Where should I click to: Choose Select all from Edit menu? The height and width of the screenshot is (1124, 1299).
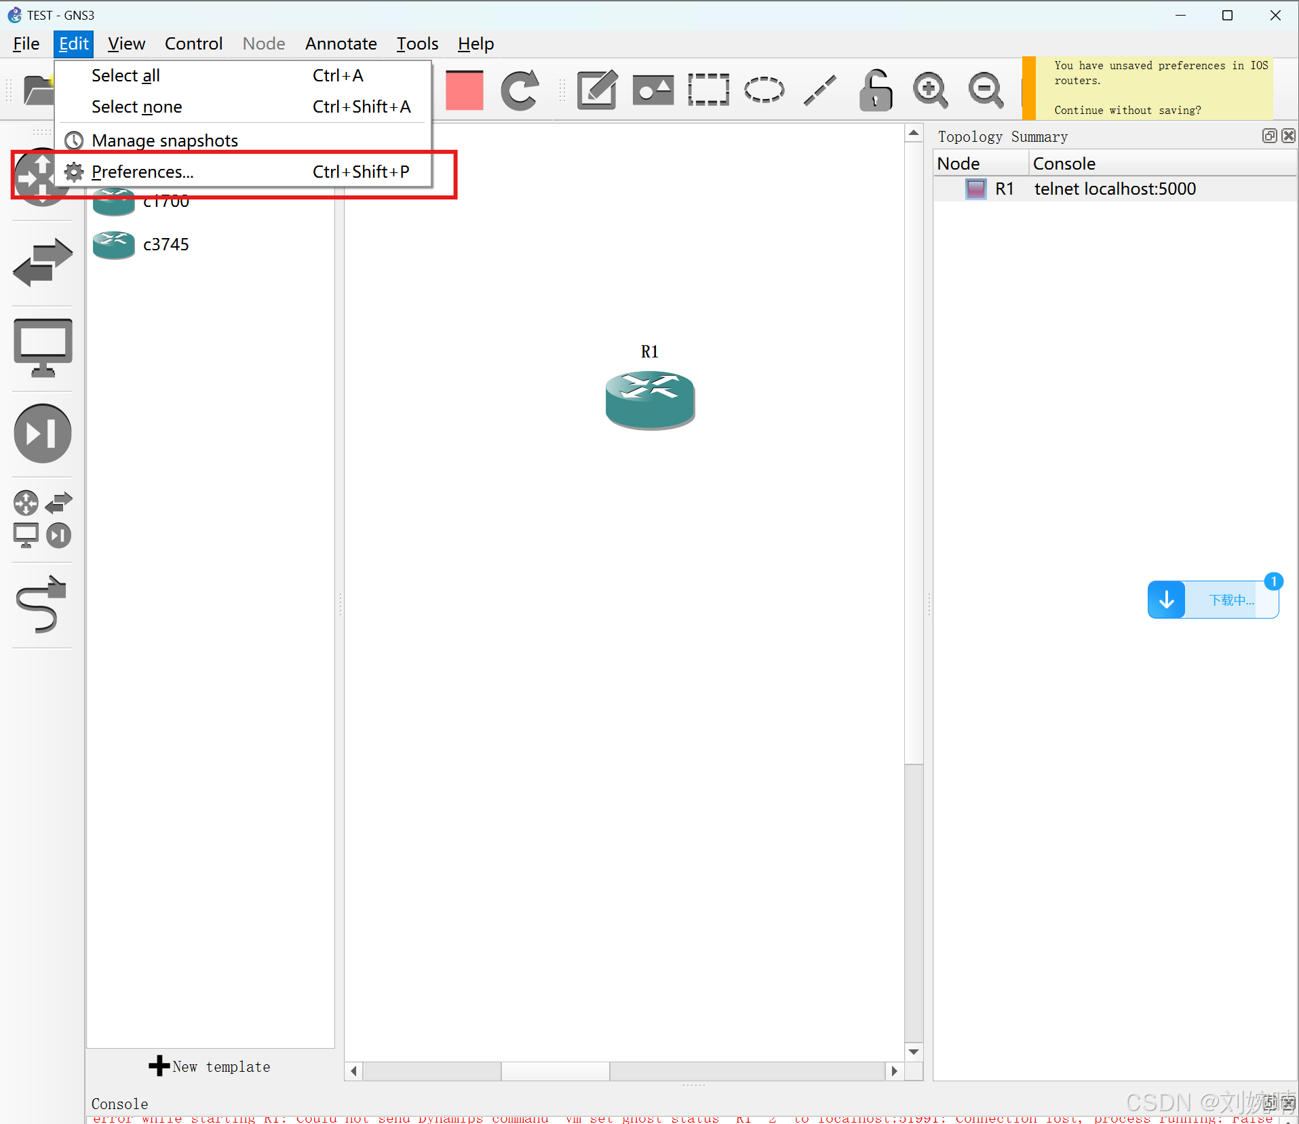[243, 76]
